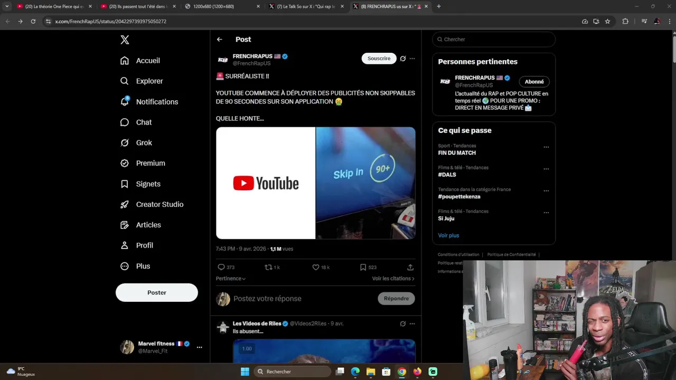Viewport: 676px width, 380px height.
Task: Open Firefox from the taskbar
Action: [x=417, y=372]
